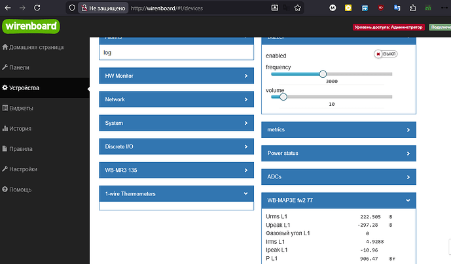
Task: Click the Wirenboard logo
Action: 31,27
